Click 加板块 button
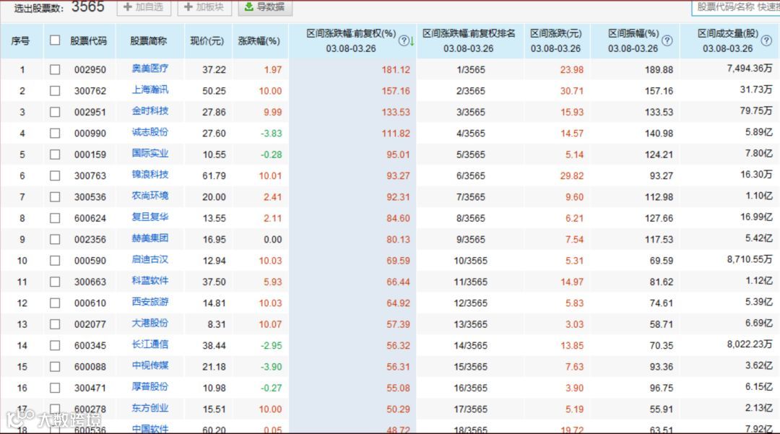780x434 pixels. click(204, 7)
